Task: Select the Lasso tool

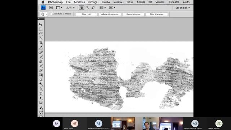Action: (x=41, y=34)
